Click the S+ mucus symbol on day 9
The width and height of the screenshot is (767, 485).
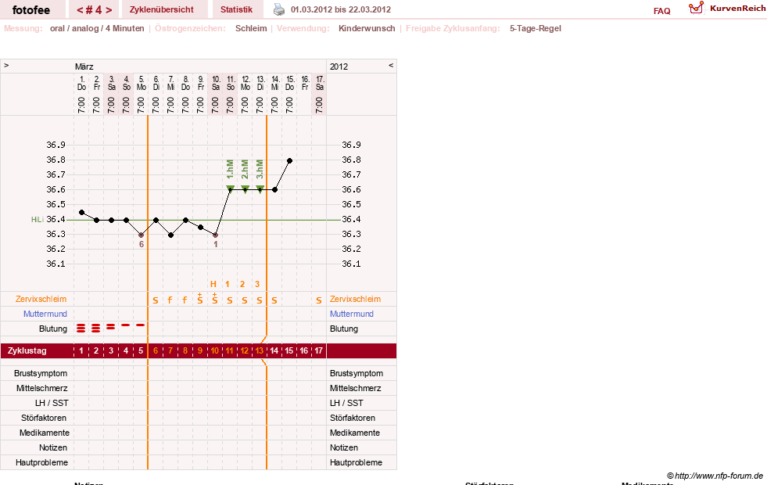[200, 299]
